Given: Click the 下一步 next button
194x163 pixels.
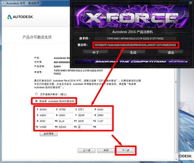Looking at the screenshot, I should click(x=126, y=150).
